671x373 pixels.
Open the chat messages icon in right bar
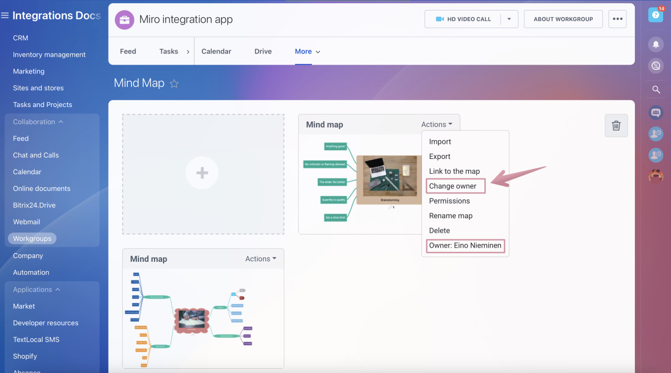coord(656,66)
